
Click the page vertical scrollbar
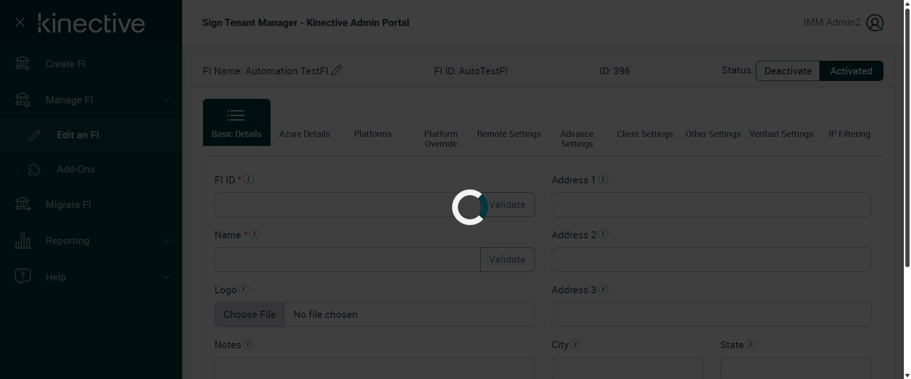click(x=907, y=142)
